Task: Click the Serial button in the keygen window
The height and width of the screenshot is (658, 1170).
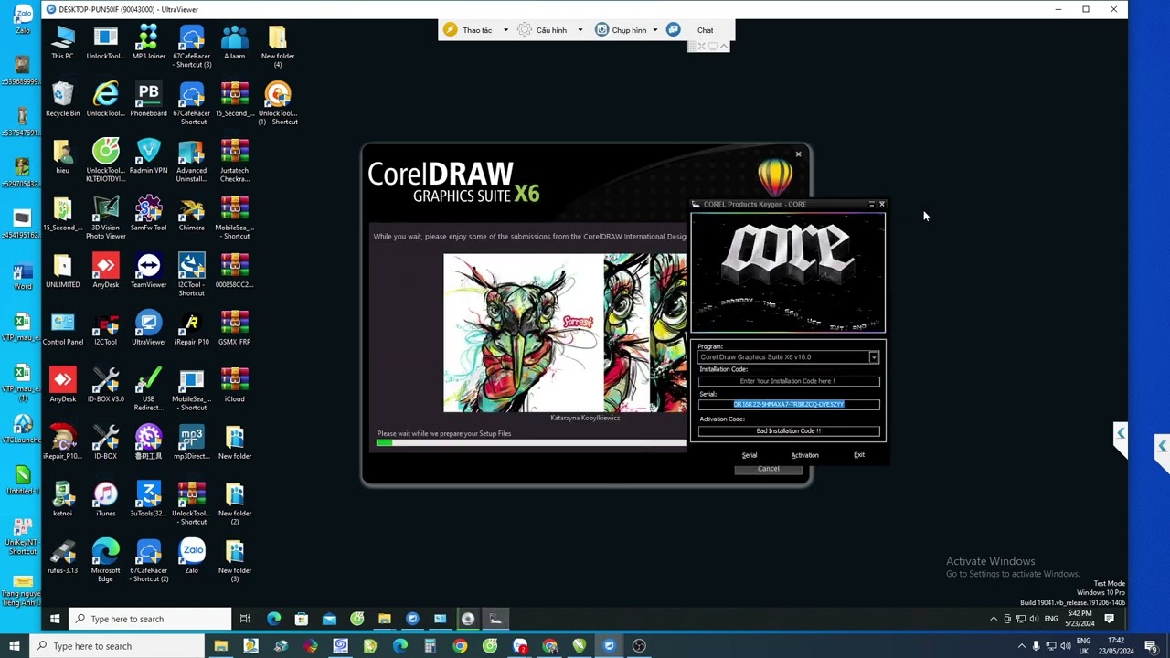Action: point(750,455)
